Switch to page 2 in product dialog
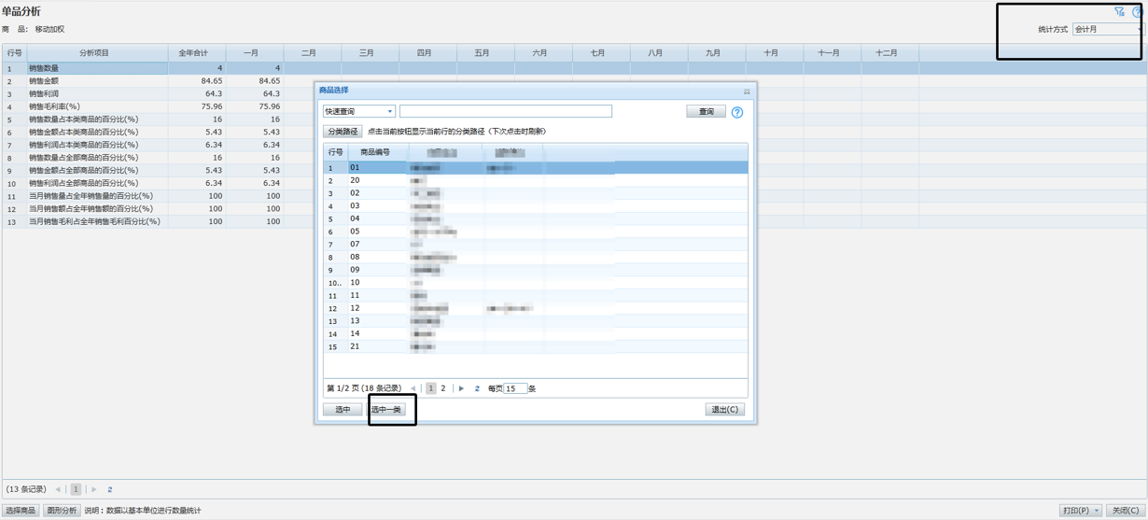1148x520 pixels. pyautogui.click(x=443, y=388)
